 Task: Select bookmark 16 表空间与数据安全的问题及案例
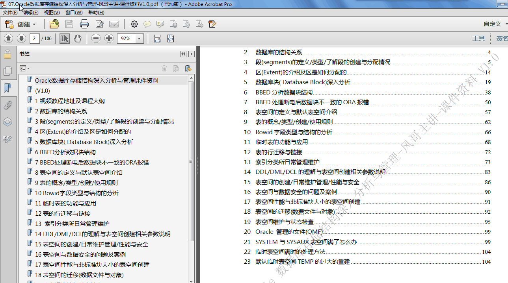click(x=80, y=254)
